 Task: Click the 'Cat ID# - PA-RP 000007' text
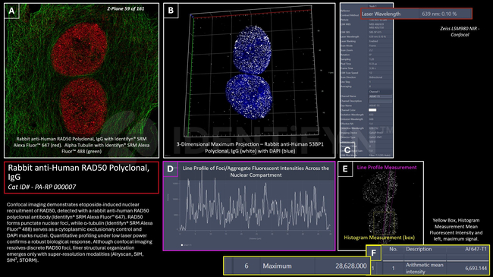(x=42, y=187)
